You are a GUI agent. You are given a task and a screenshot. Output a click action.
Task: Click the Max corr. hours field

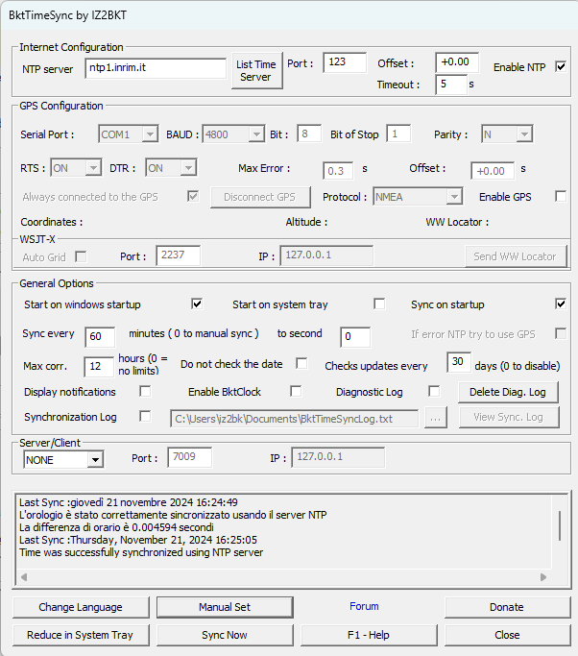(x=99, y=367)
